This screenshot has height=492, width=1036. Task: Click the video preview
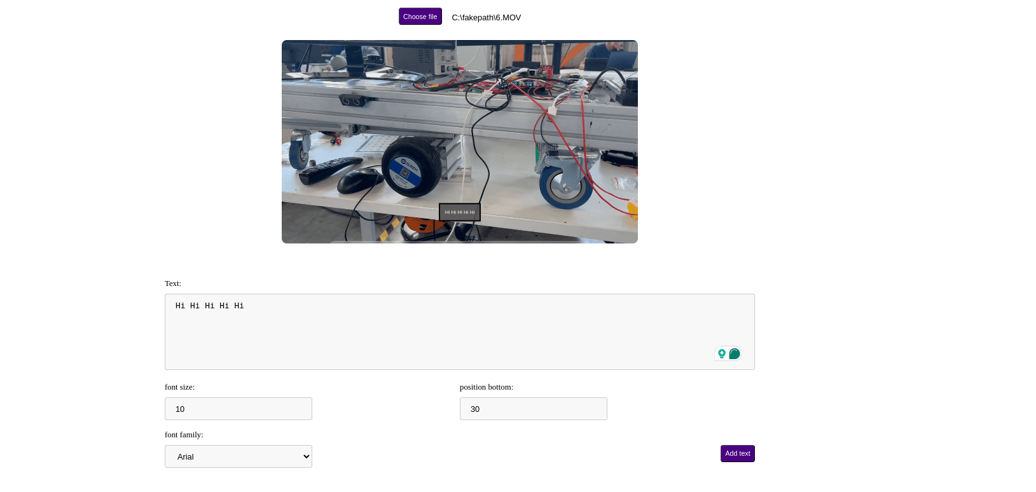pos(460,142)
